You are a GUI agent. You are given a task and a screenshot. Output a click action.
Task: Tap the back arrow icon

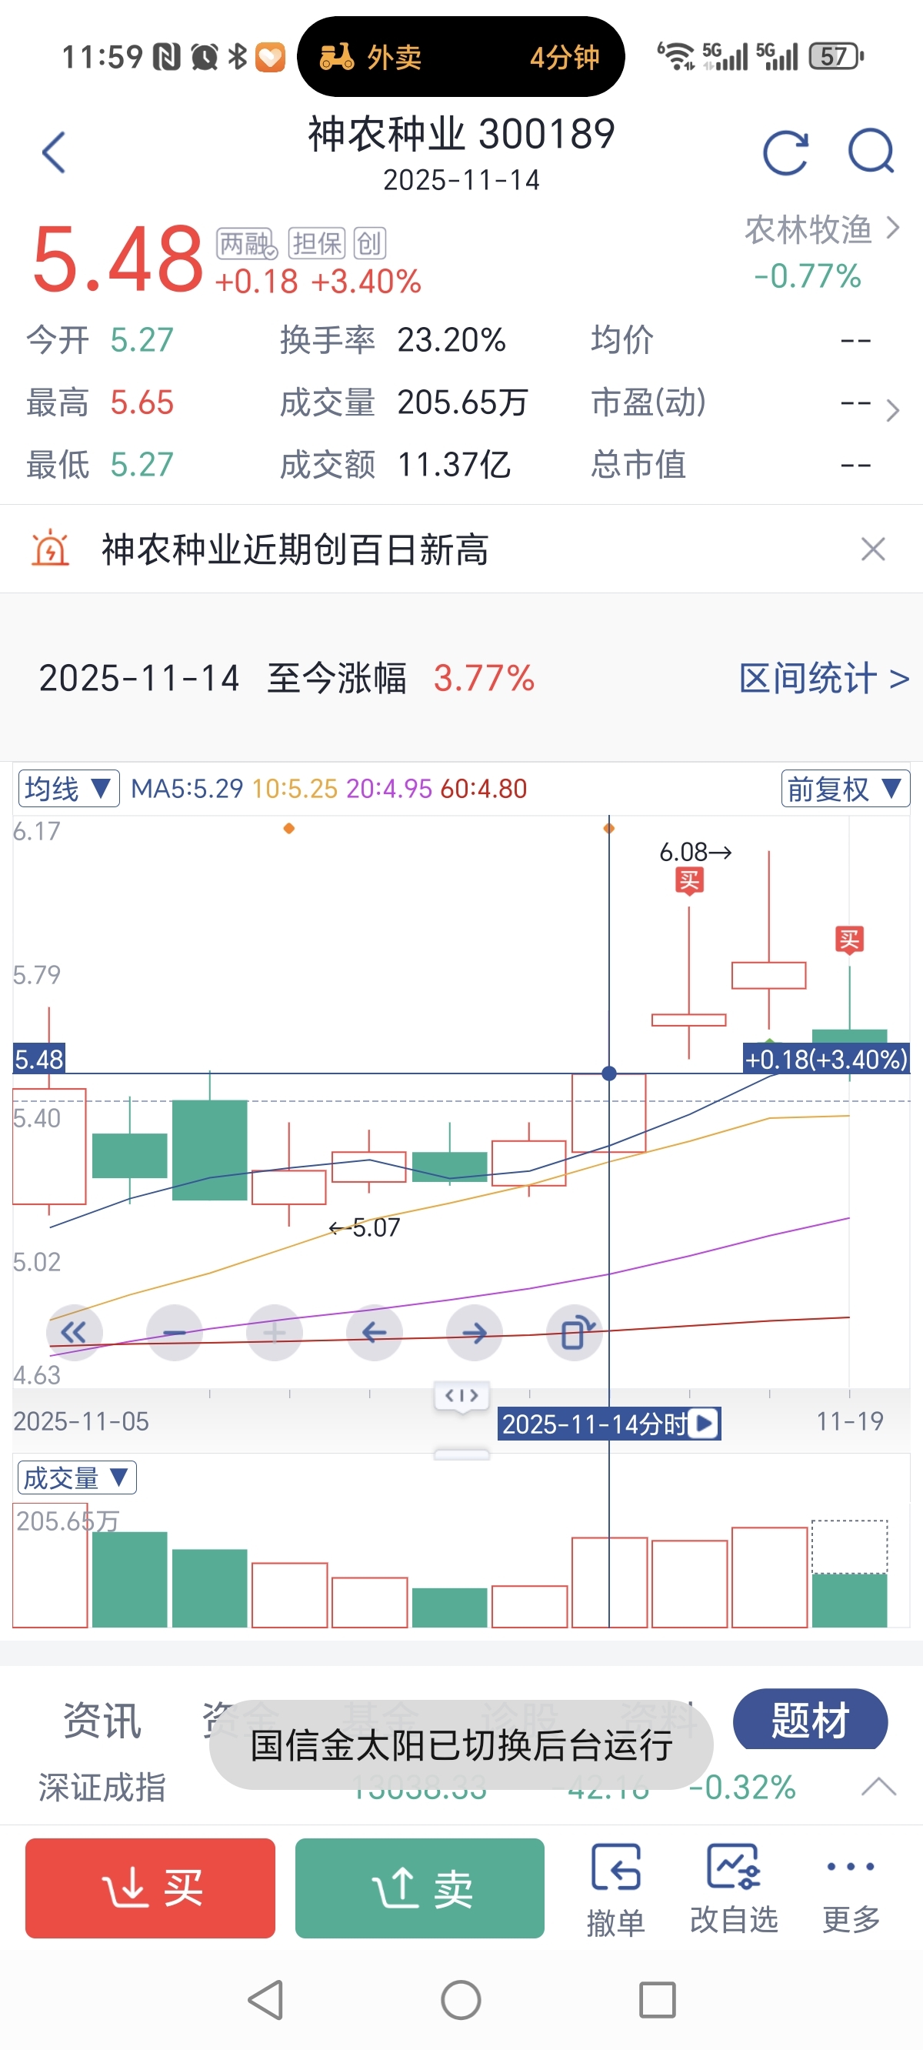pyautogui.click(x=53, y=153)
